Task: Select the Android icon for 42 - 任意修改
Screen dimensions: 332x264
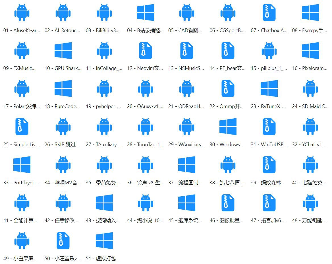Action: [63, 203]
